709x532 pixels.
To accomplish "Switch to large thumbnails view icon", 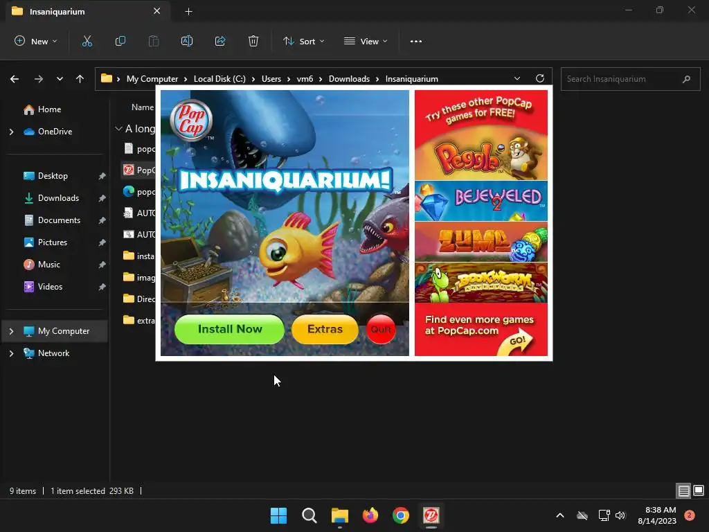I will [699, 491].
